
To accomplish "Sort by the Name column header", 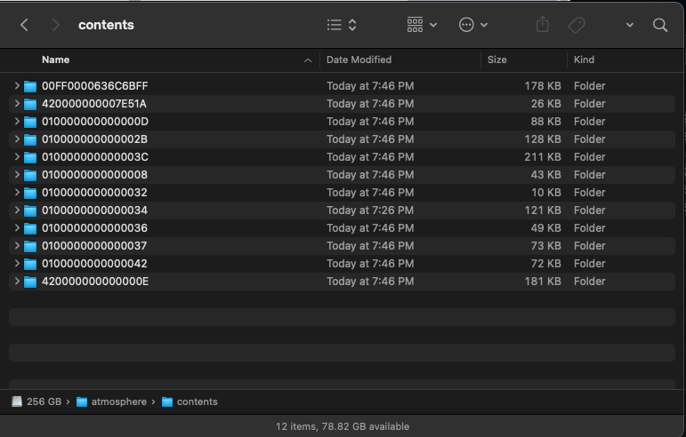I will 55,60.
